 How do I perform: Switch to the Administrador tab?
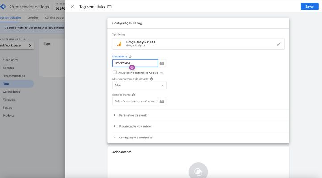(54, 18)
